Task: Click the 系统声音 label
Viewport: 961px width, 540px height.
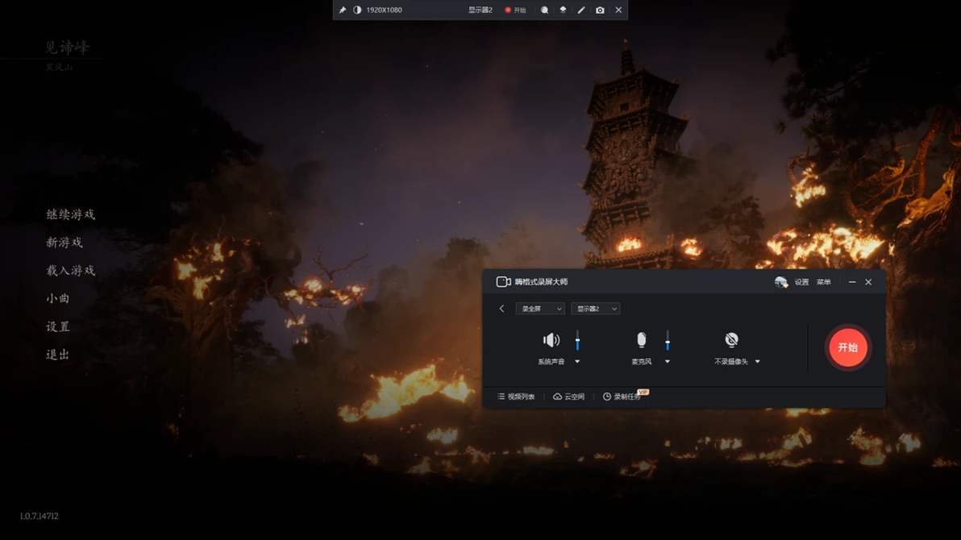Action: click(x=551, y=362)
